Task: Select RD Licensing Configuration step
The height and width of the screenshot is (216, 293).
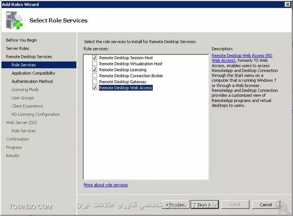Action: coord(36,114)
